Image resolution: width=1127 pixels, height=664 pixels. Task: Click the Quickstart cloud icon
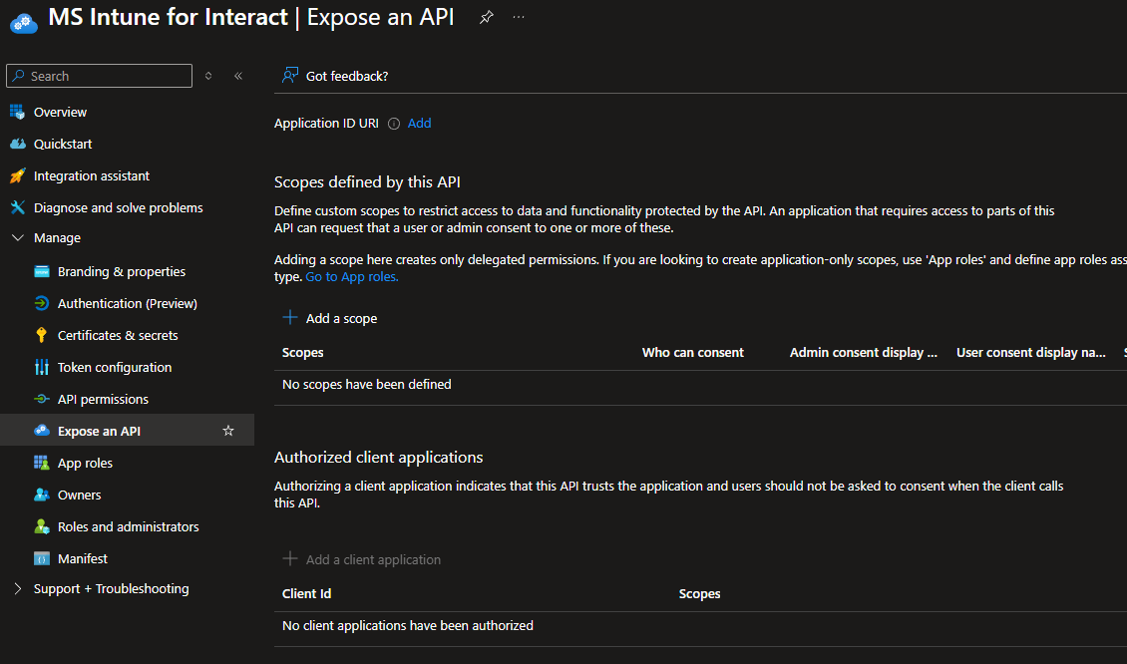17,144
